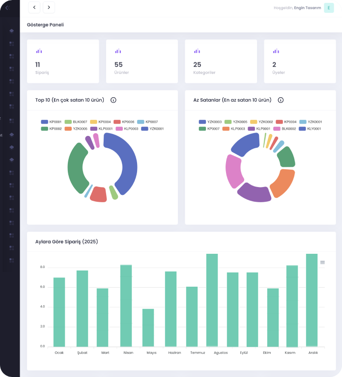The height and width of the screenshot is (377, 342).
Task: Click the Eylül axis label
Action: coord(244,353)
